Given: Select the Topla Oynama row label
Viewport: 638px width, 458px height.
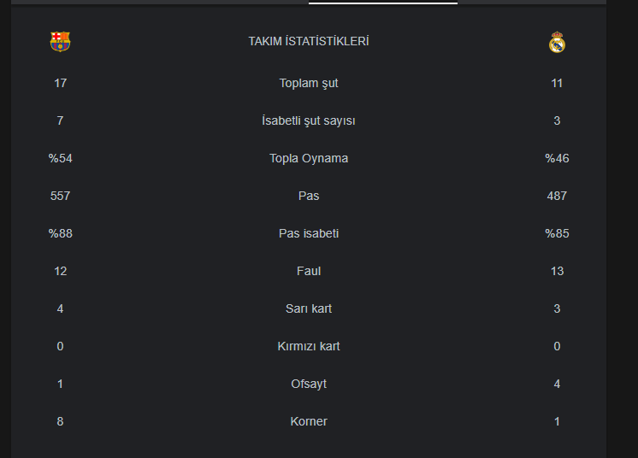Looking at the screenshot, I should [x=309, y=158].
